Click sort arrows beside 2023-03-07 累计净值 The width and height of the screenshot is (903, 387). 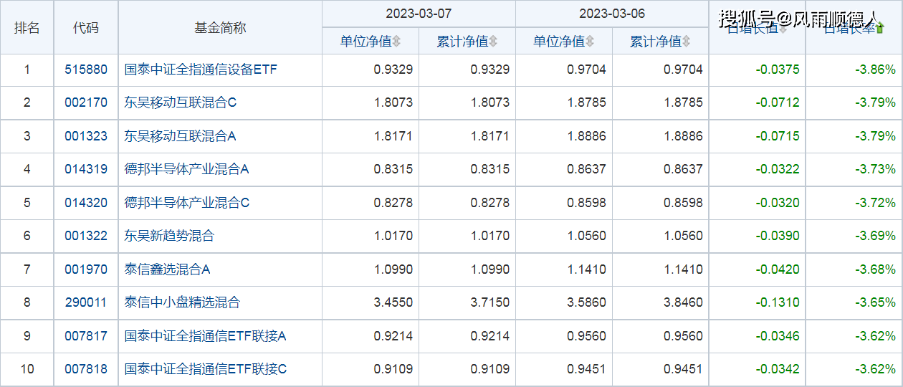[493, 42]
